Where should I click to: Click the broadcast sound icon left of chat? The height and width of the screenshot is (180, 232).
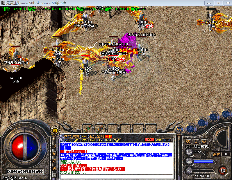point(54,146)
